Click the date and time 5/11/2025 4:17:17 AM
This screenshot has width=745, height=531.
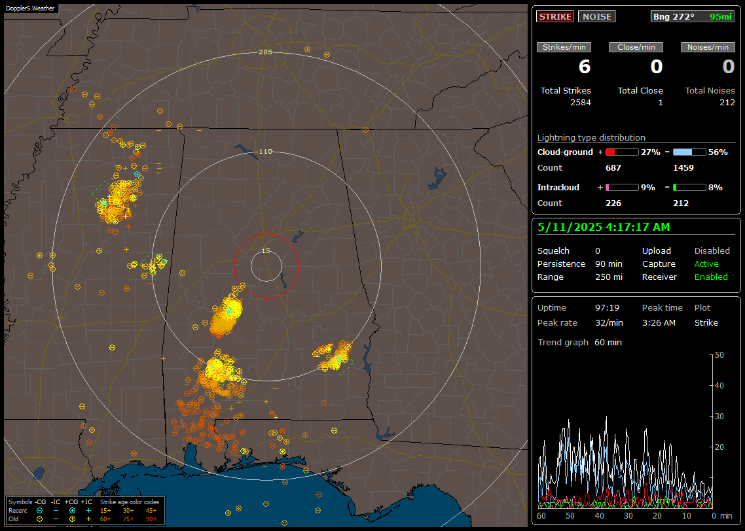[x=604, y=228]
